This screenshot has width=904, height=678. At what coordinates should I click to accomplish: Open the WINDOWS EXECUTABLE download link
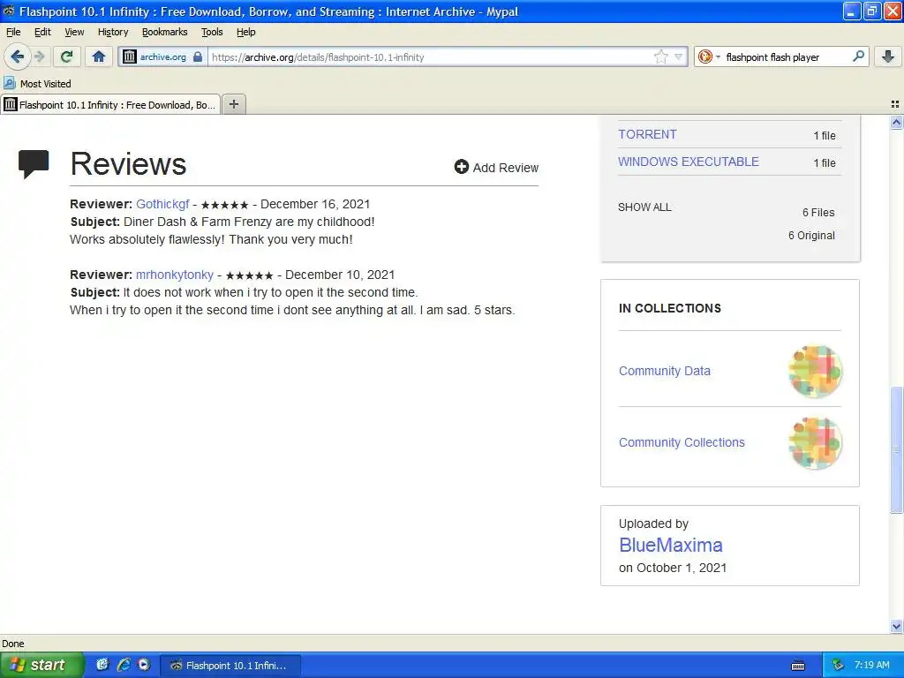[689, 162]
